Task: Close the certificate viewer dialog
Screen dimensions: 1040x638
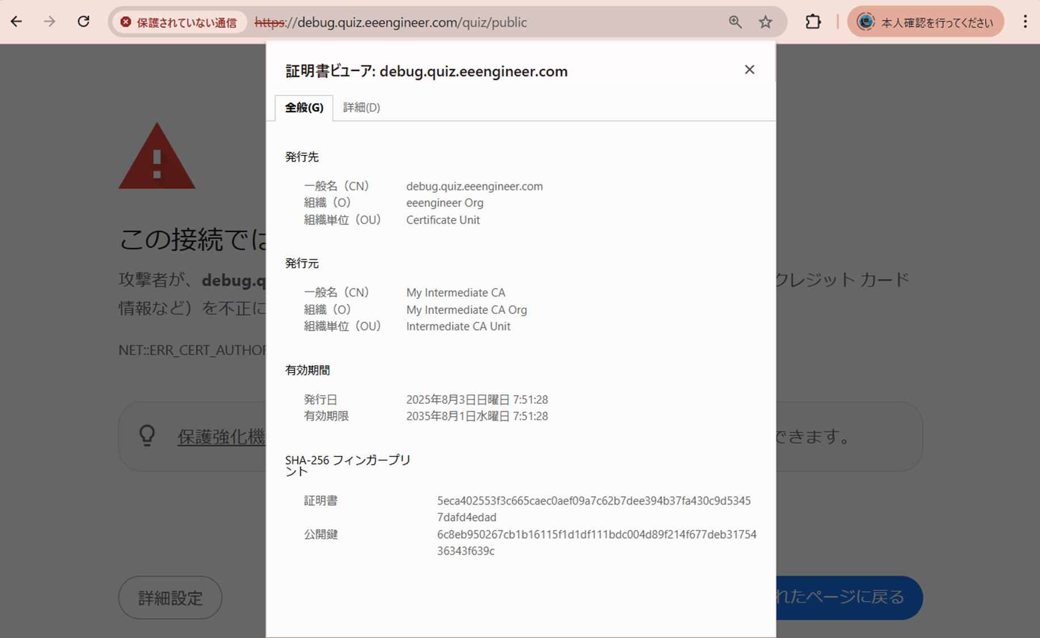Action: [750, 70]
